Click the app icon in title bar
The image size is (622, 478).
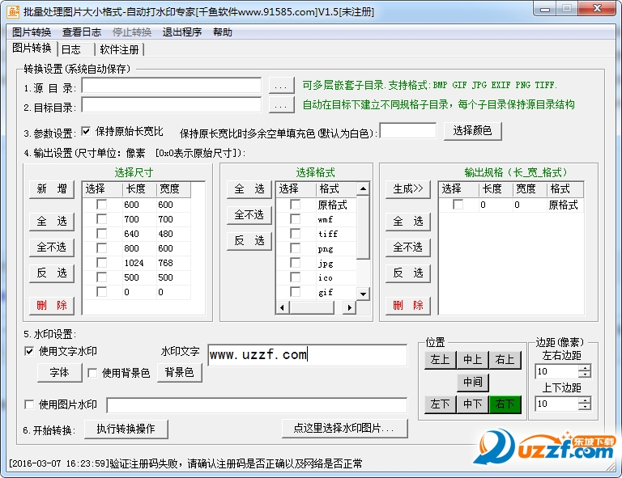point(13,11)
